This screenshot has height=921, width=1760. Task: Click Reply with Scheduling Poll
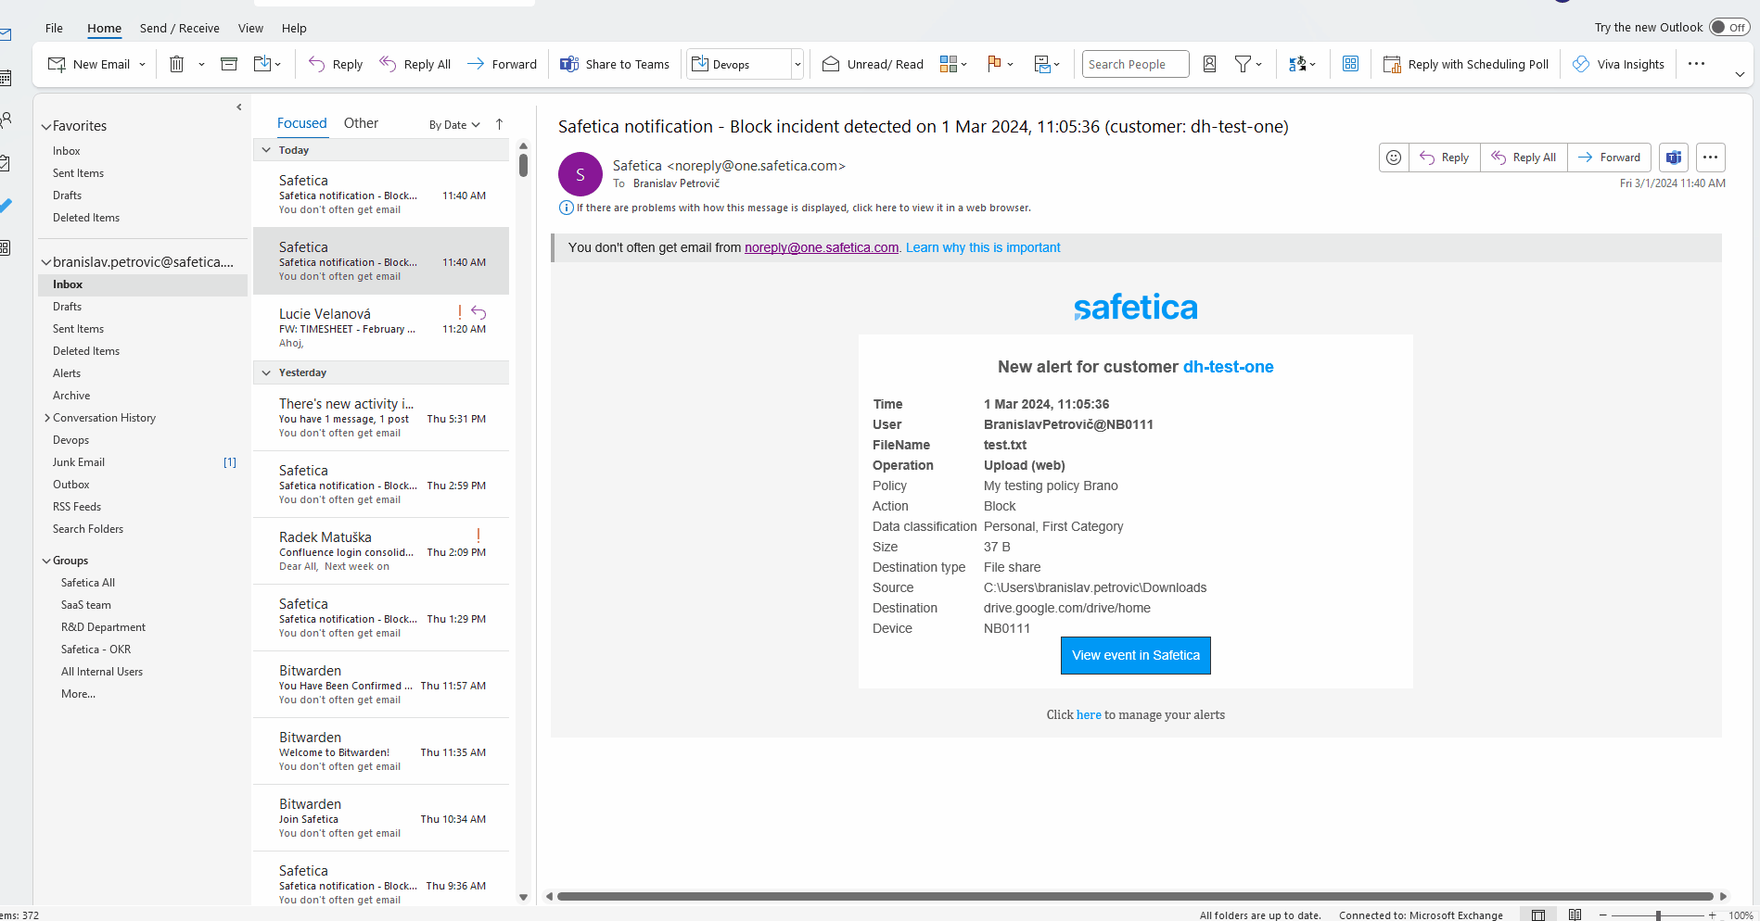pos(1466,64)
